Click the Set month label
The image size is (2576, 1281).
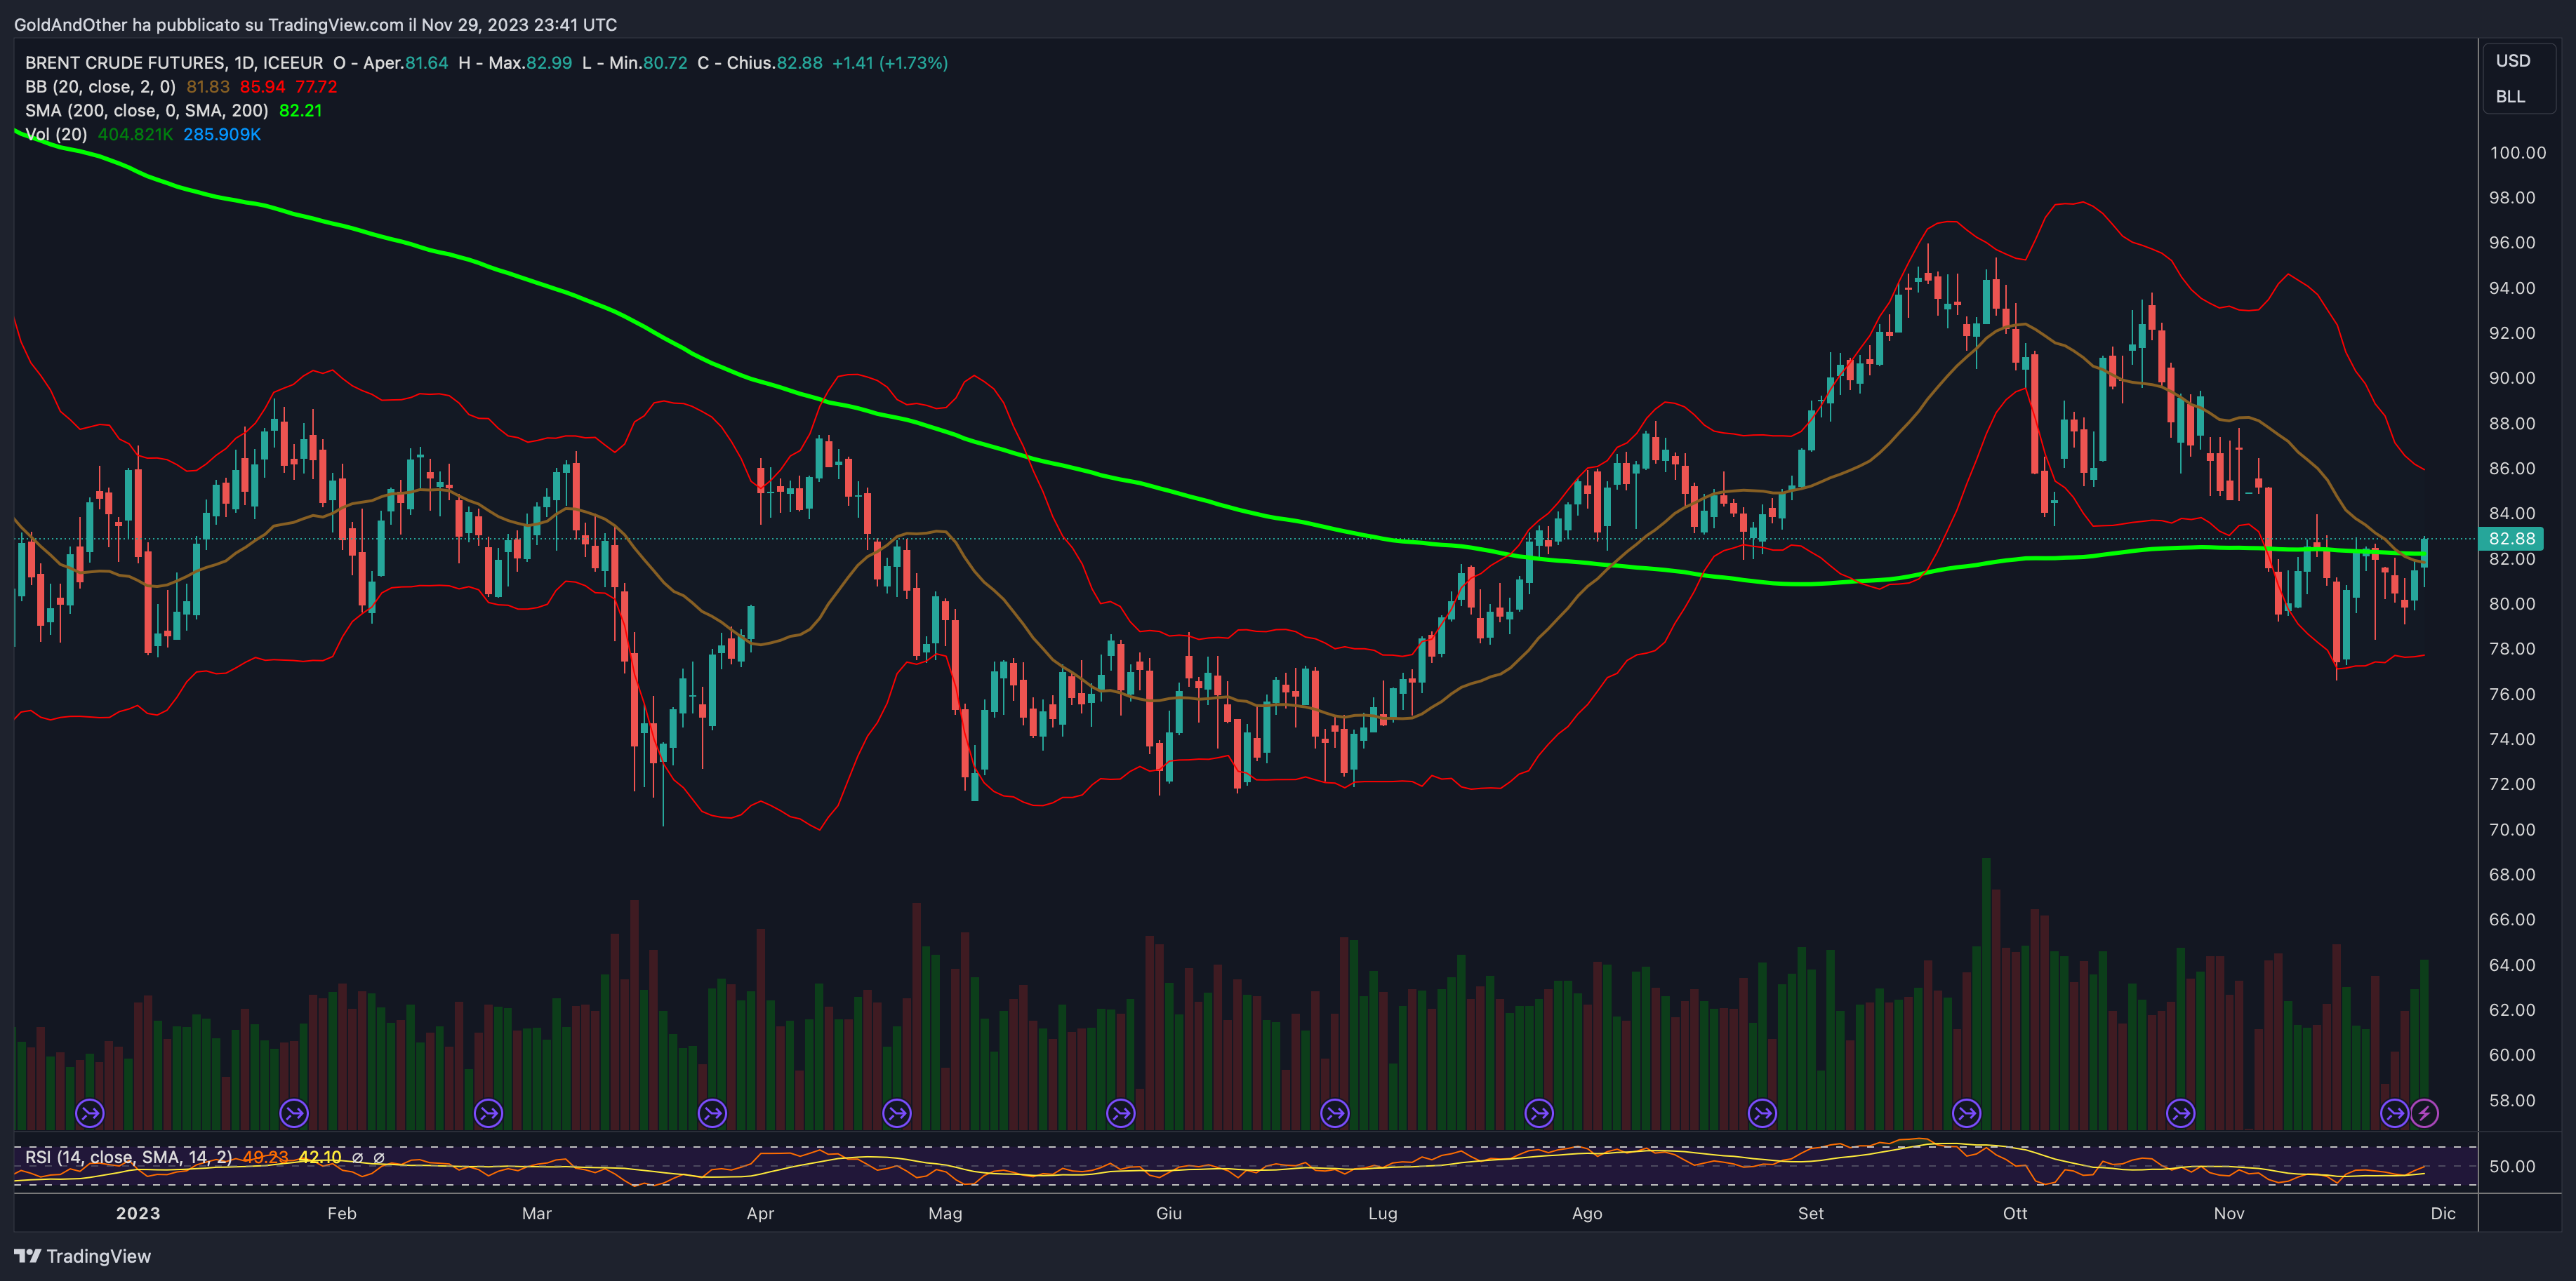(x=1811, y=1213)
